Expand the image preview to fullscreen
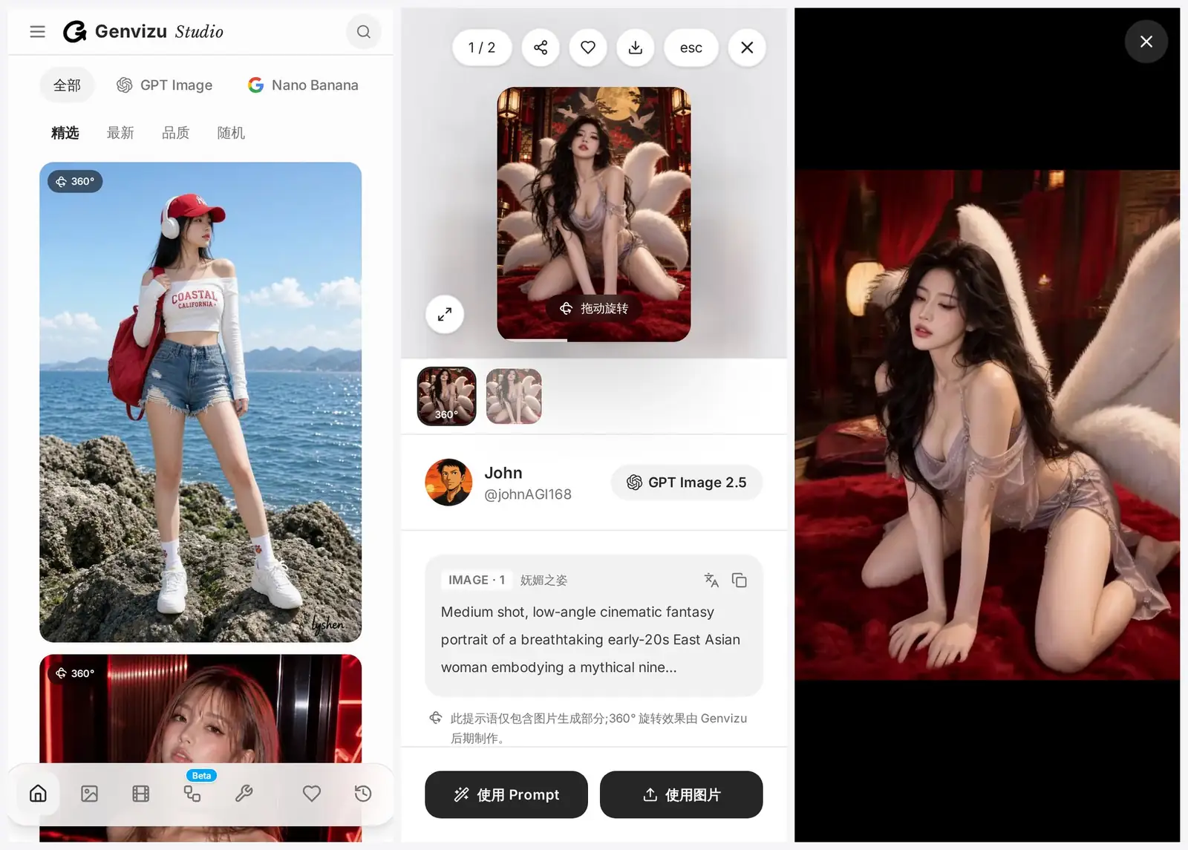This screenshot has height=850, width=1188. point(445,314)
